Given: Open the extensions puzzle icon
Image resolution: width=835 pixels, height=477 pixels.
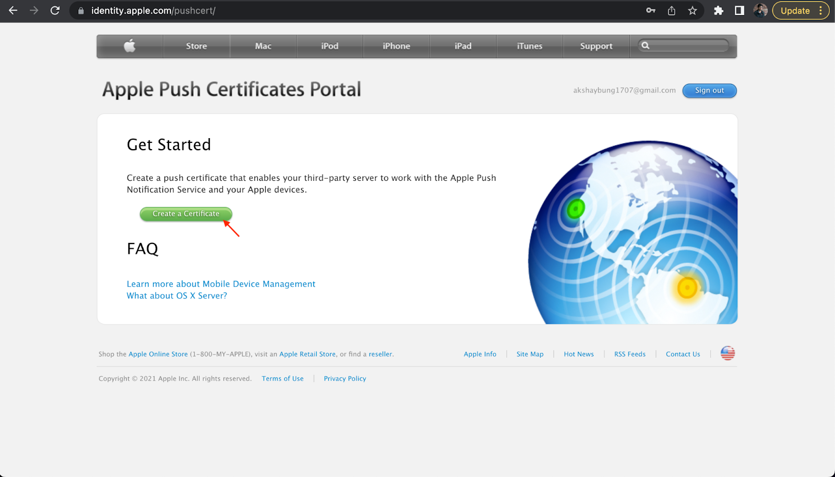Looking at the screenshot, I should coord(719,10).
